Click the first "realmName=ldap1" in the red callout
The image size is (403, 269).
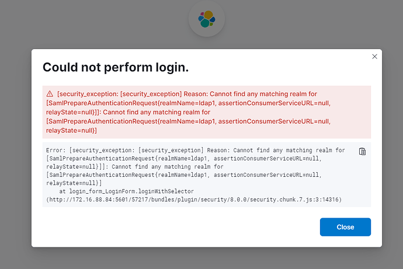[x=187, y=103]
